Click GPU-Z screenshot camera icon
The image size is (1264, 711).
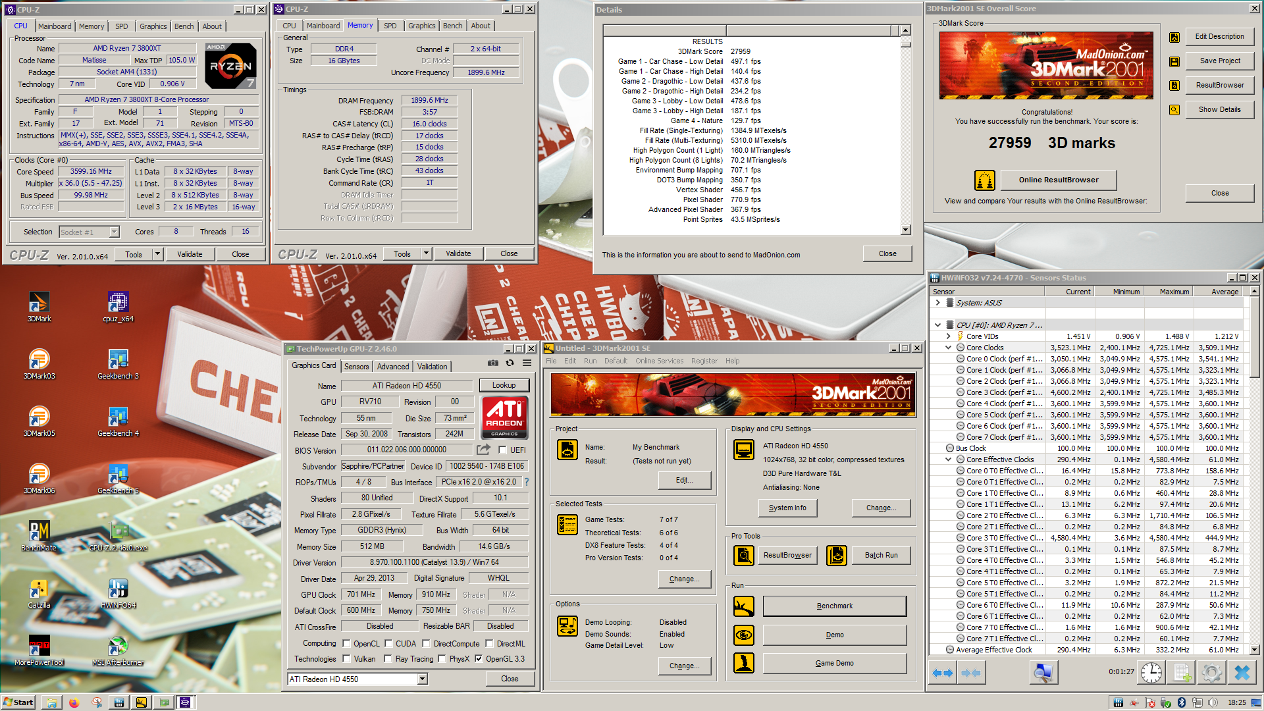pyautogui.click(x=492, y=363)
